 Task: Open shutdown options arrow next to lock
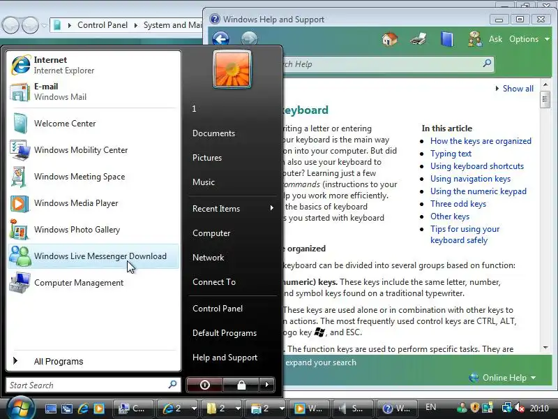267,385
